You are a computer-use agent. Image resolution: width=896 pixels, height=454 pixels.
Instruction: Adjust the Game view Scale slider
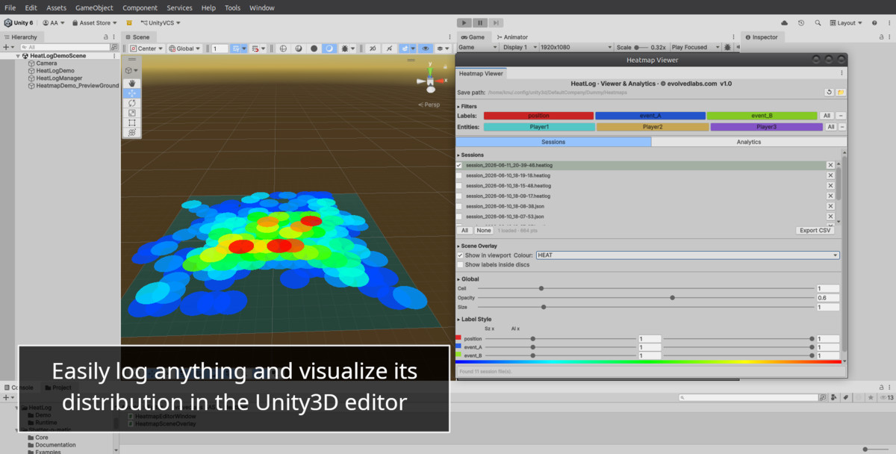tap(641, 47)
